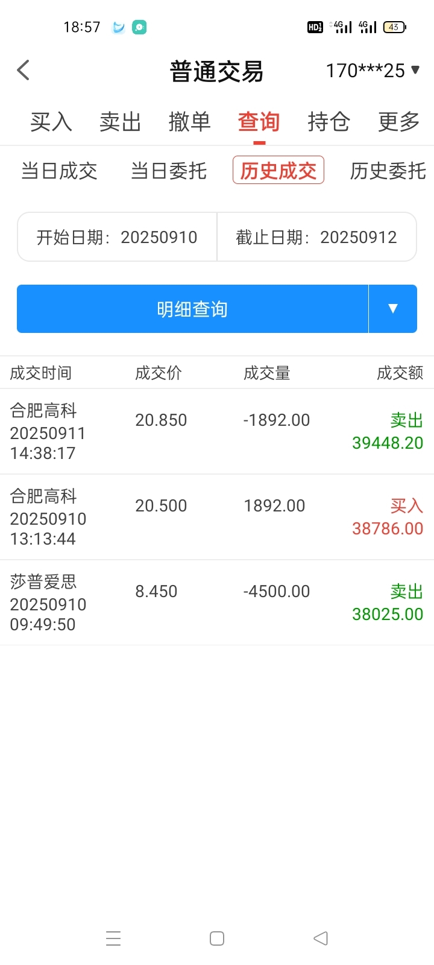This screenshot has height=965, width=434.
Task: Pick the end date 20250912 field
Action: tap(316, 237)
